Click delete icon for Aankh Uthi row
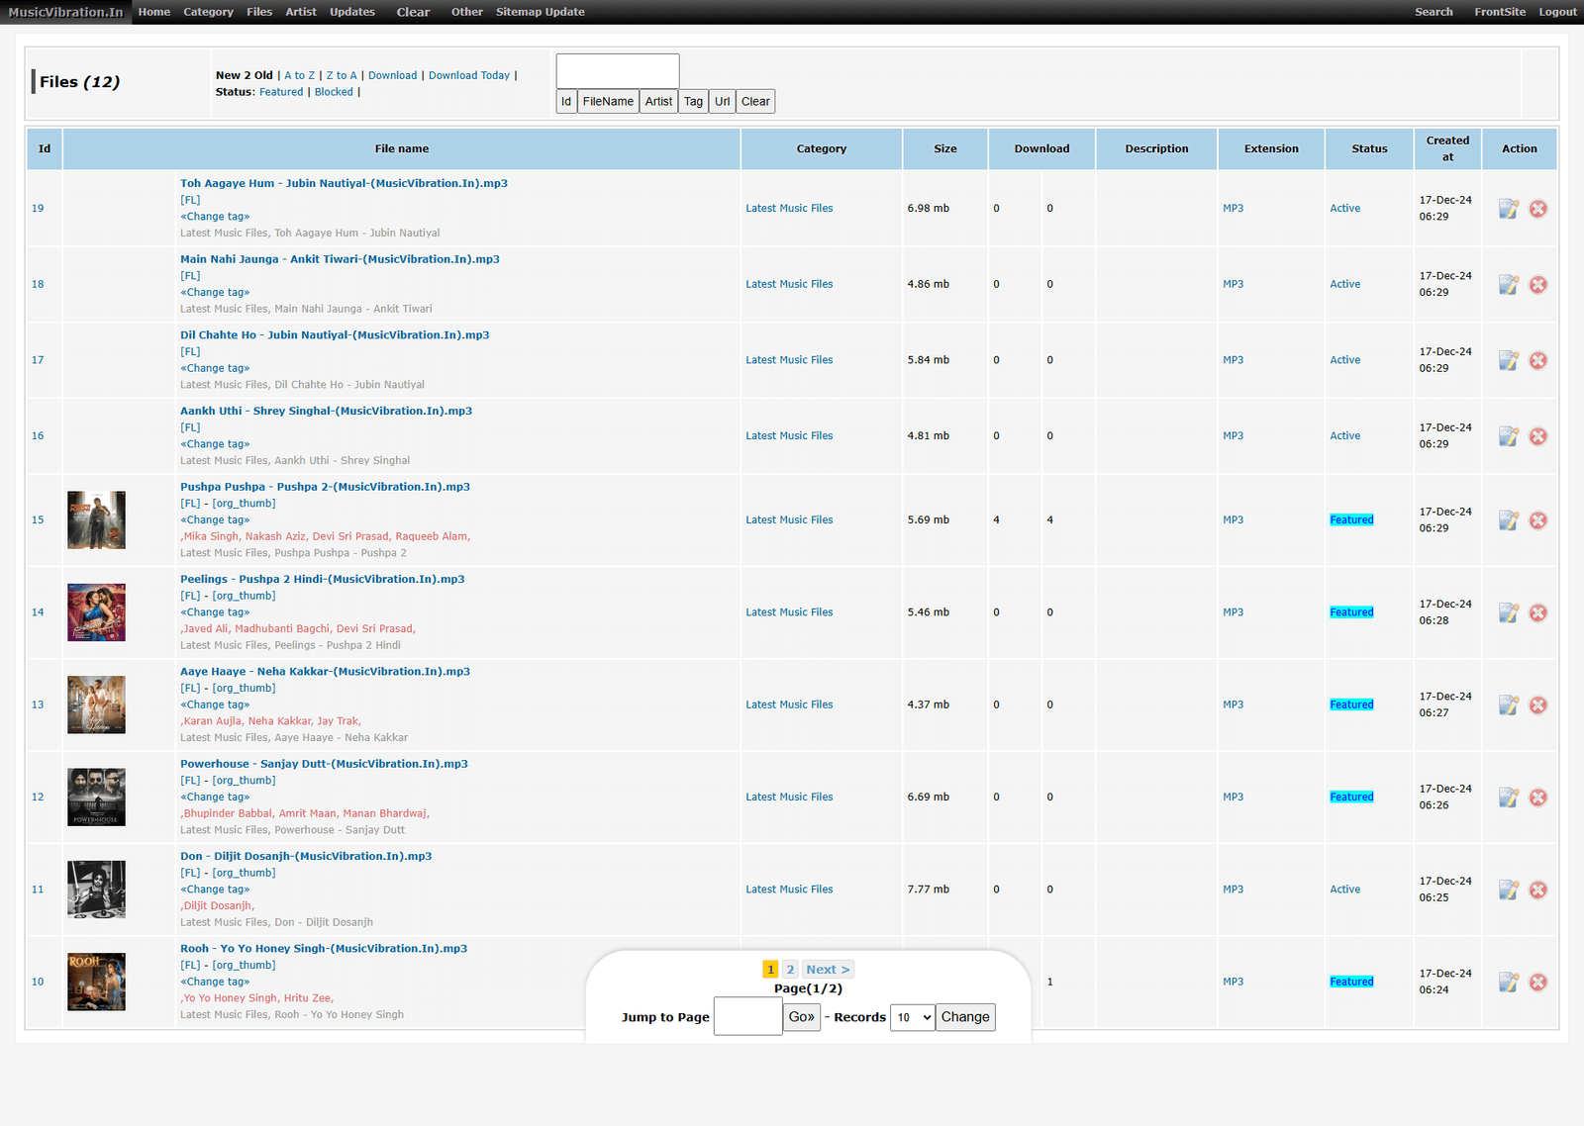This screenshot has height=1126, width=1584. click(x=1537, y=436)
